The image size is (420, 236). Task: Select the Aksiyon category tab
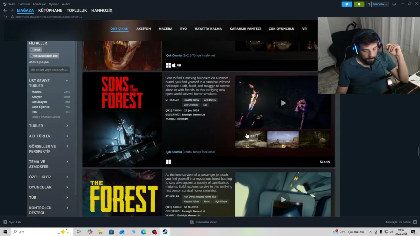(x=144, y=29)
